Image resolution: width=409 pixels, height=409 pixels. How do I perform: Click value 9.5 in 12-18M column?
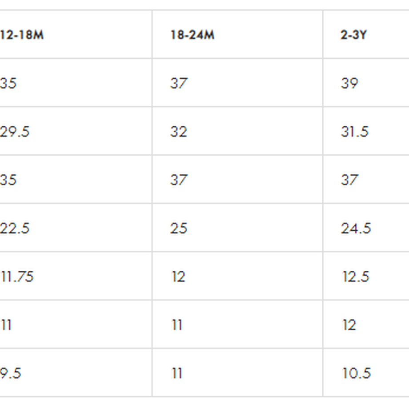click(x=10, y=373)
